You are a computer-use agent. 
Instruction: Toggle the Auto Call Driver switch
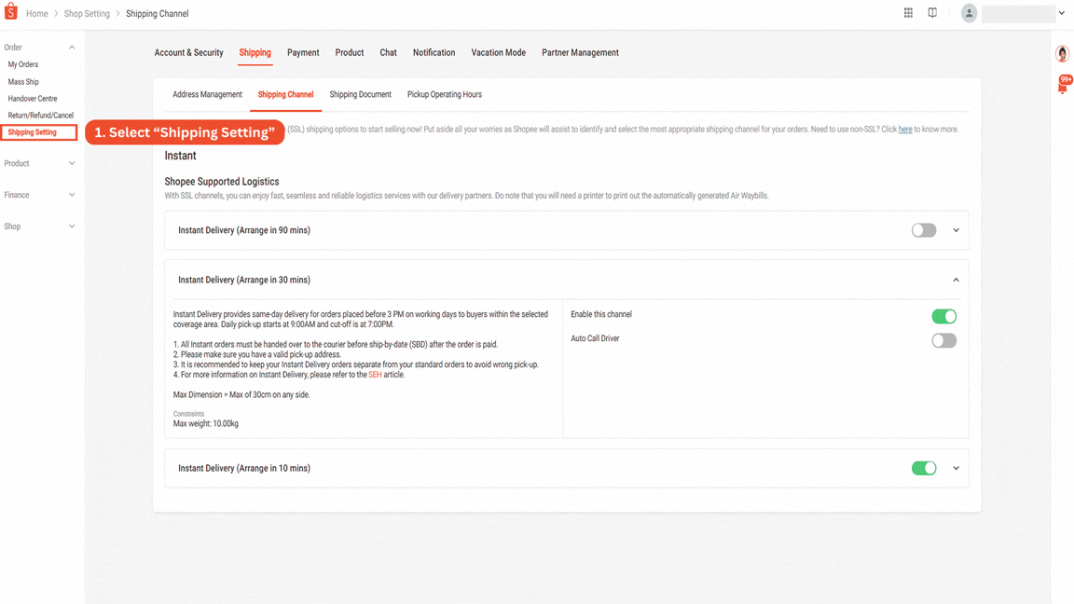pos(943,340)
